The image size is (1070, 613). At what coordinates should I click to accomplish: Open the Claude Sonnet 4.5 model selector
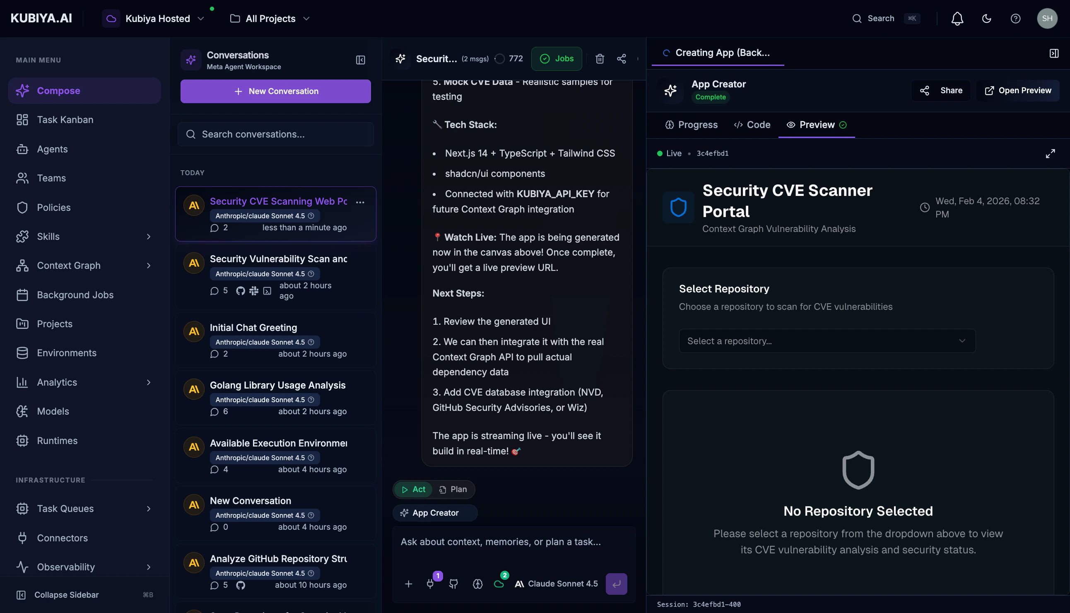pos(556,584)
